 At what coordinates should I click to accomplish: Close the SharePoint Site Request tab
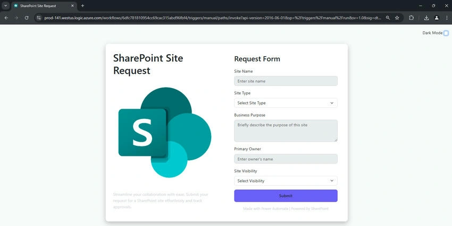(72, 6)
